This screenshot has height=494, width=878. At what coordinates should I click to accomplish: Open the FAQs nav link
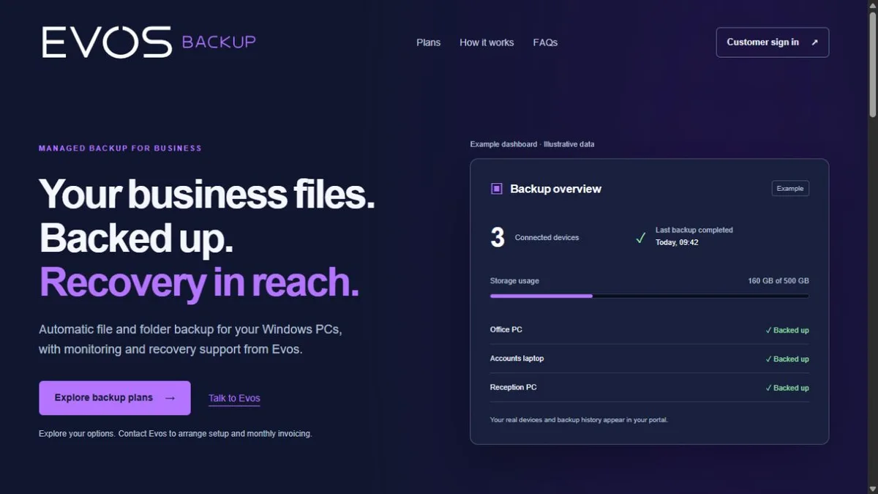[545, 42]
